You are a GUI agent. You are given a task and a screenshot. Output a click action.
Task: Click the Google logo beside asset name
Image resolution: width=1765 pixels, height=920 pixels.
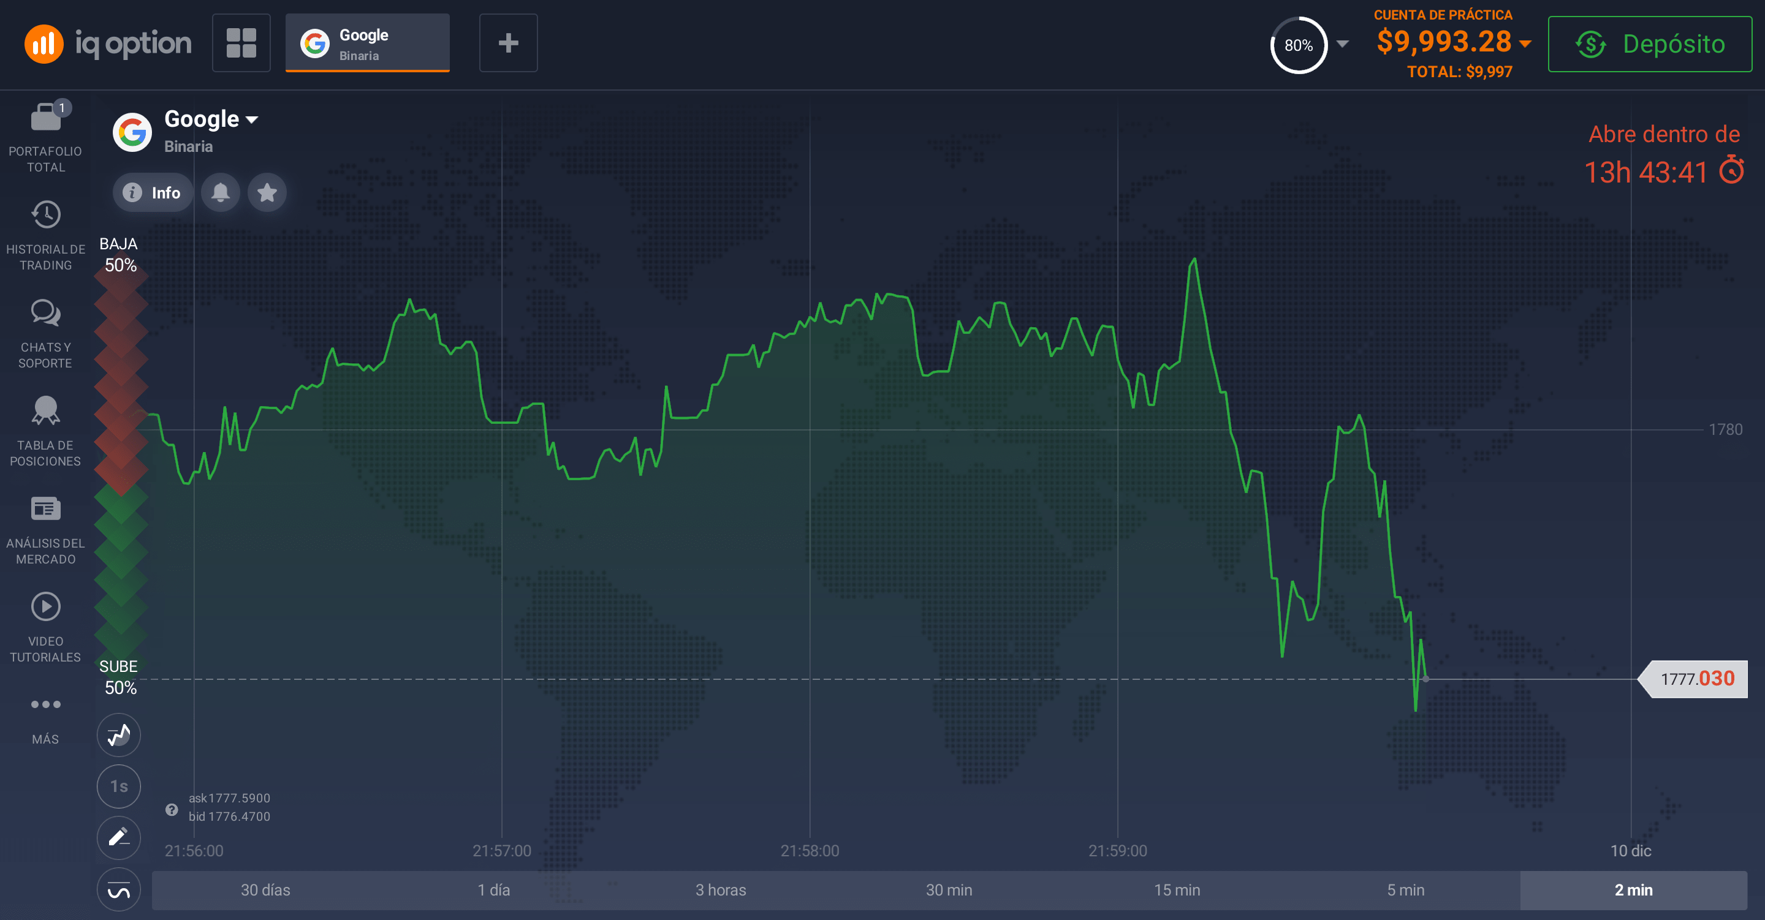point(132,132)
